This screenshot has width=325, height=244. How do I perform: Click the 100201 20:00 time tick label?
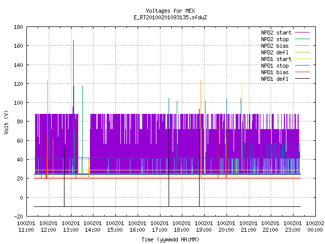pos(226,227)
